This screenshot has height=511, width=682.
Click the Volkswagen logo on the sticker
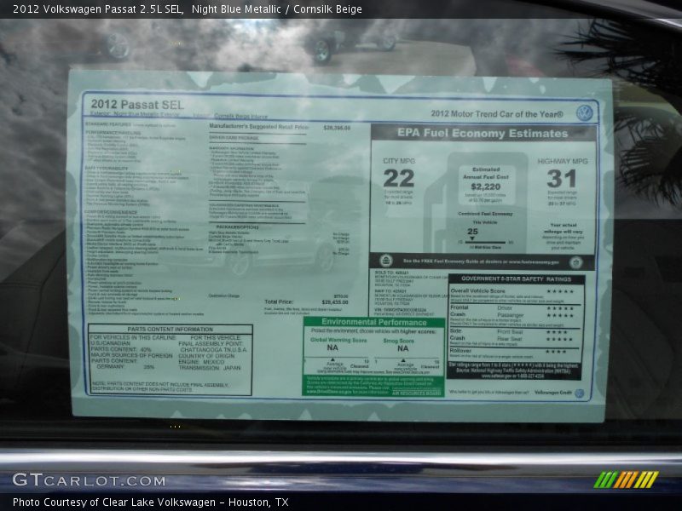point(584,113)
